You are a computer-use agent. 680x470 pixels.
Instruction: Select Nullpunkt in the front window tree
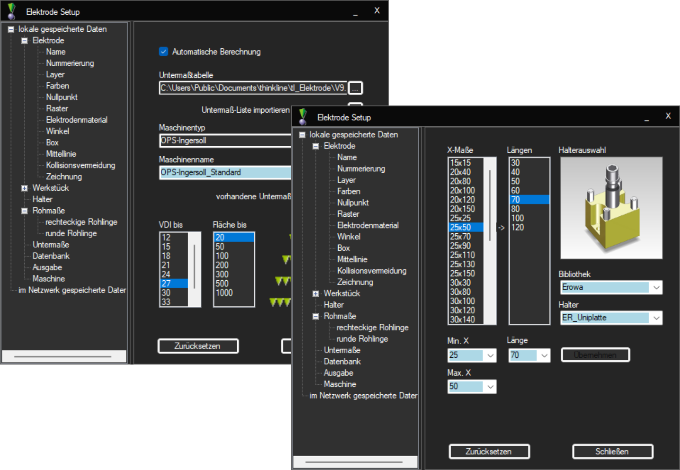pyautogui.click(x=353, y=202)
